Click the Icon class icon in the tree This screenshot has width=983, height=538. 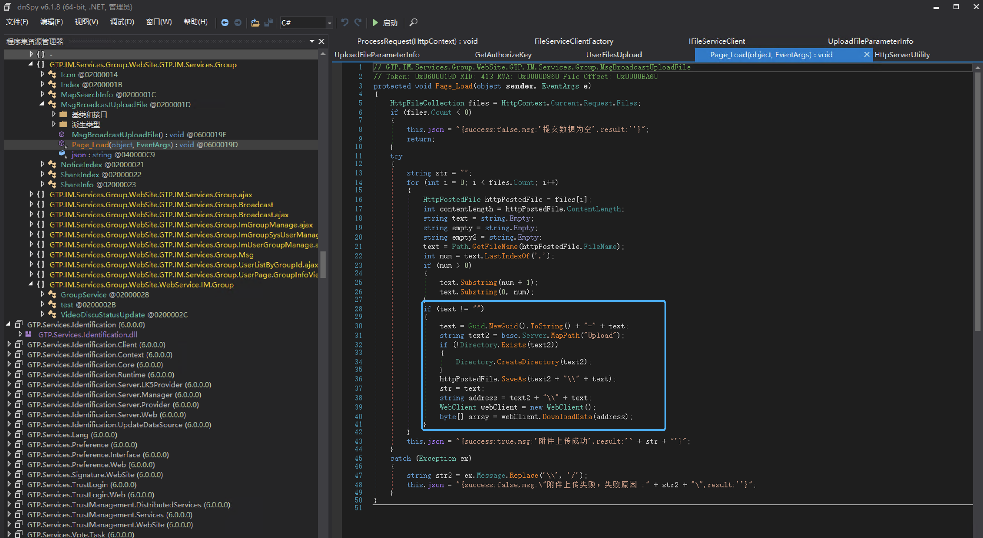[52, 75]
